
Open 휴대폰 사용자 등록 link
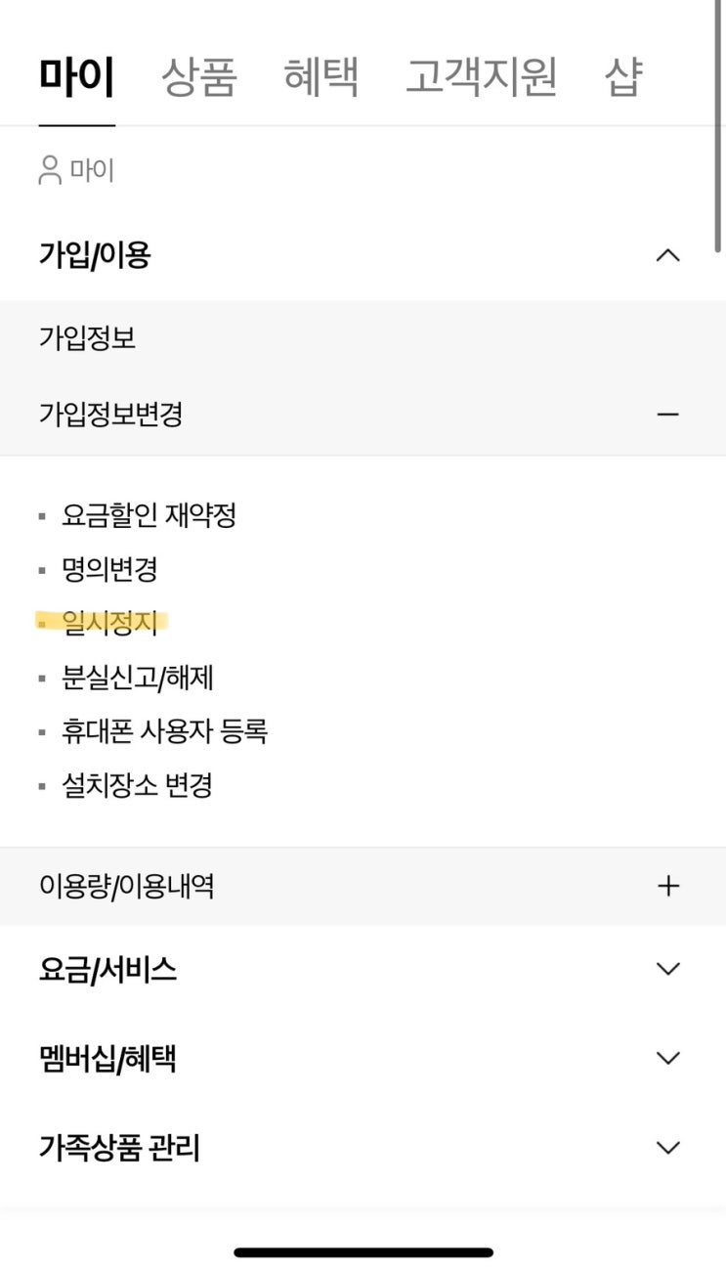click(164, 730)
